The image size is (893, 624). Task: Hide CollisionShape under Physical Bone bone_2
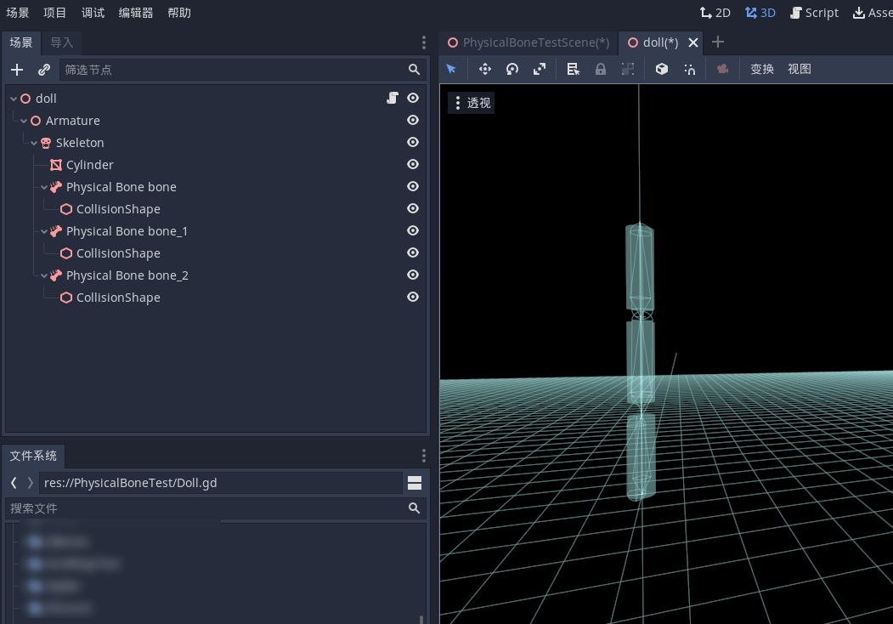[x=413, y=297]
